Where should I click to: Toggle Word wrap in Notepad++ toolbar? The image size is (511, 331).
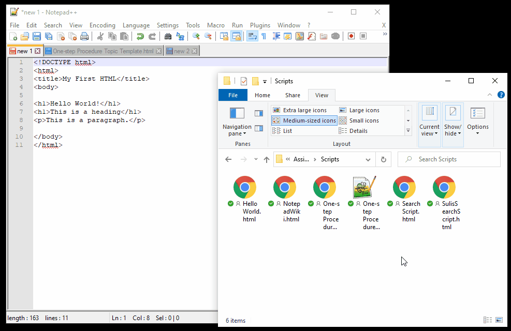252,36
